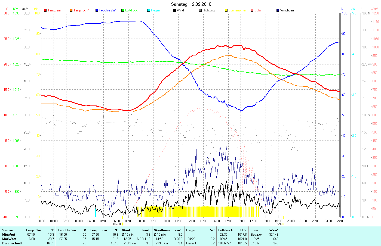The height and width of the screenshot is (246, 381).
Task: Click the sunset icon beside 19:24
Action: [x=283, y=224]
